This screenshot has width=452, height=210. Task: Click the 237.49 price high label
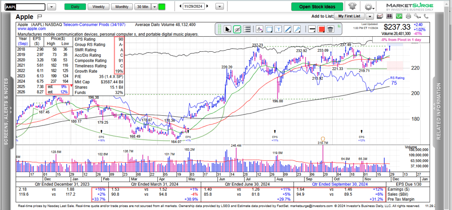coord(346,45)
